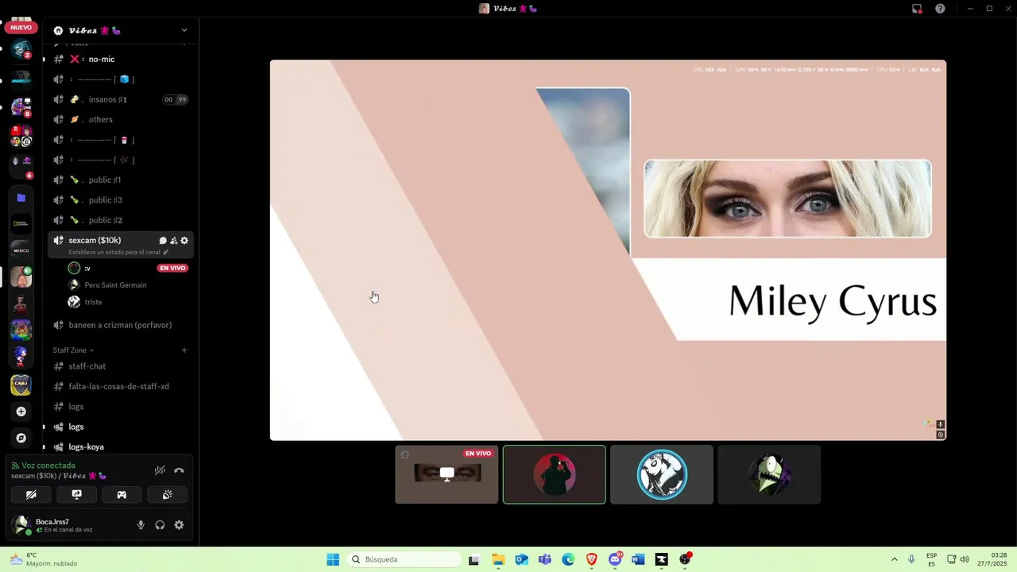Deafen audio with the headphones icon
The image size is (1017, 572).
pos(160,525)
